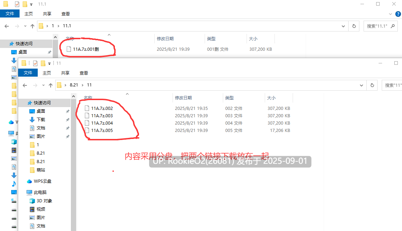This screenshot has height=231, width=402.
Task: Go back in the 11.1 window
Action: tap(7, 26)
